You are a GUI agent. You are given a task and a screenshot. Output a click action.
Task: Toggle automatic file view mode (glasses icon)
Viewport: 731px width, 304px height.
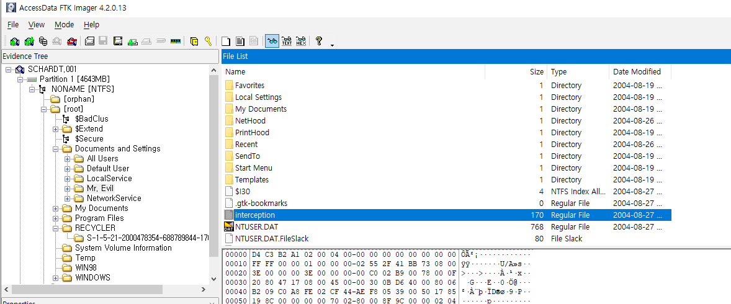[272, 41]
